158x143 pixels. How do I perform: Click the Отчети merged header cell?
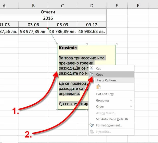(x=48, y=12)
